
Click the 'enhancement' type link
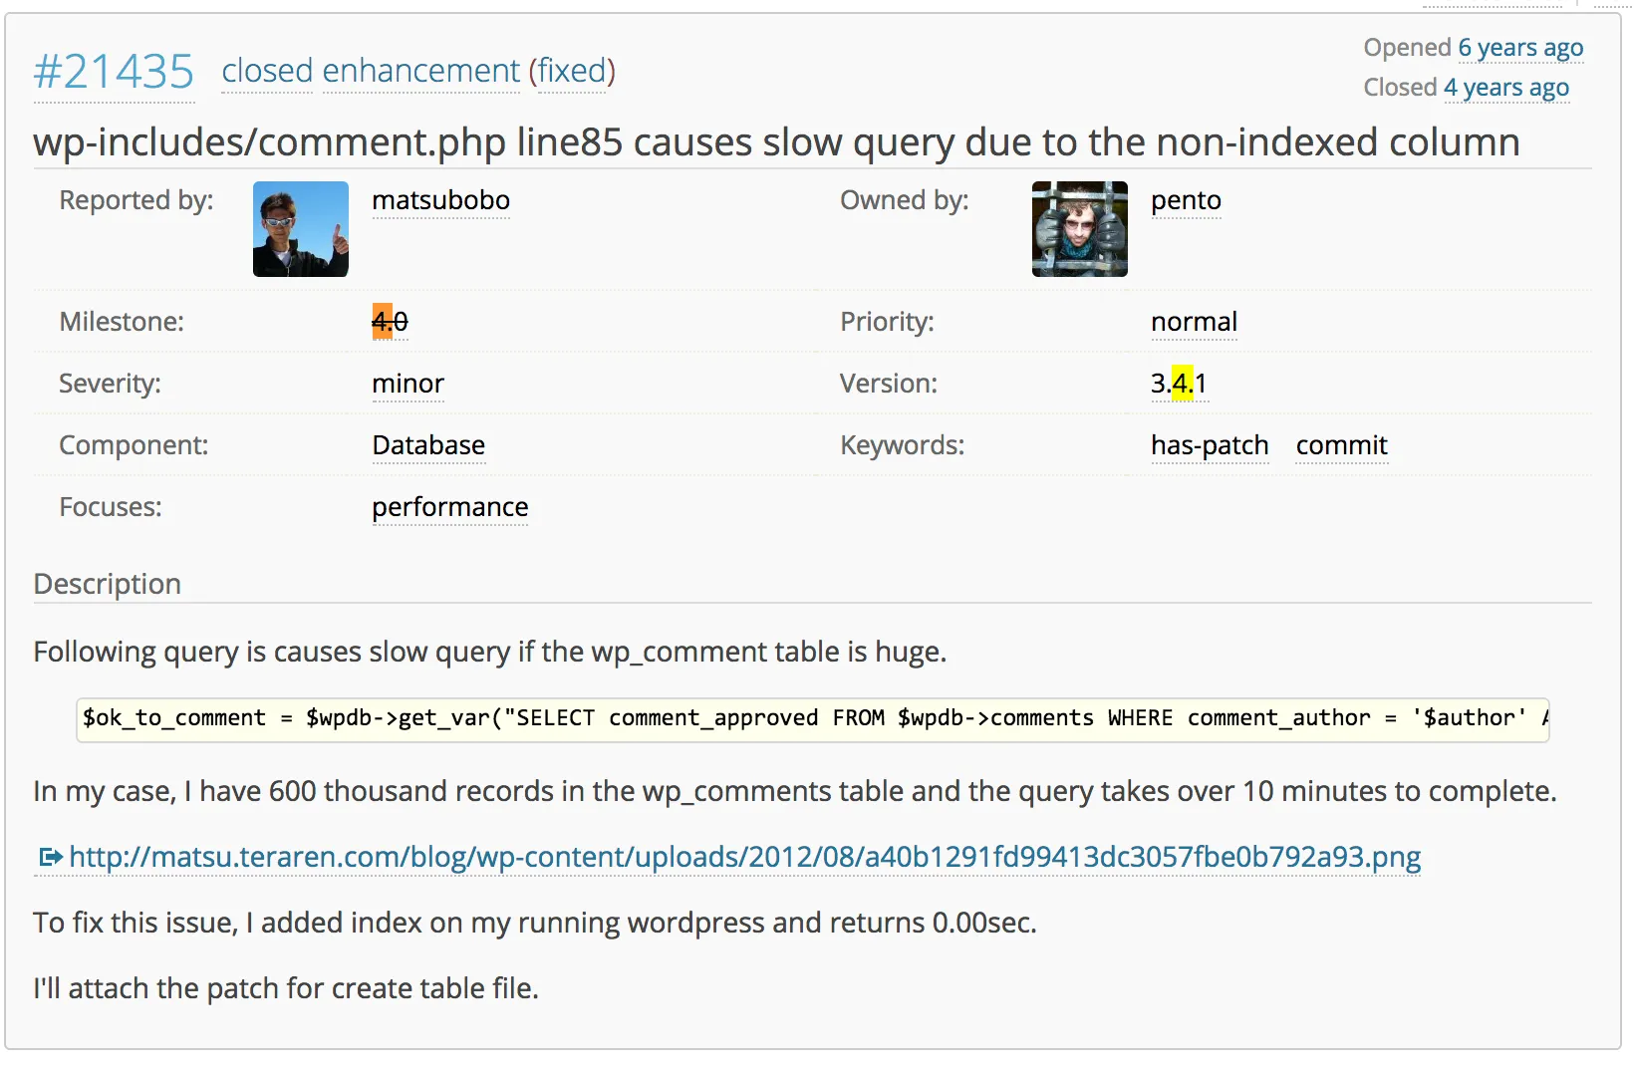(420, 71)
